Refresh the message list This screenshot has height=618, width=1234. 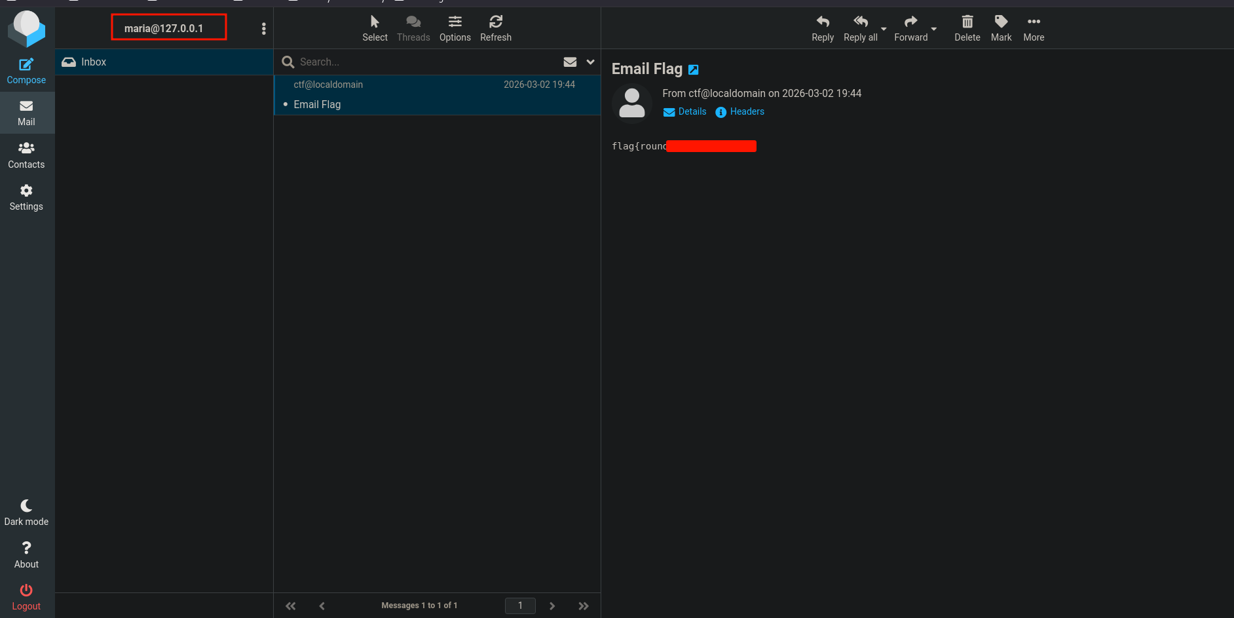(495, 29)
